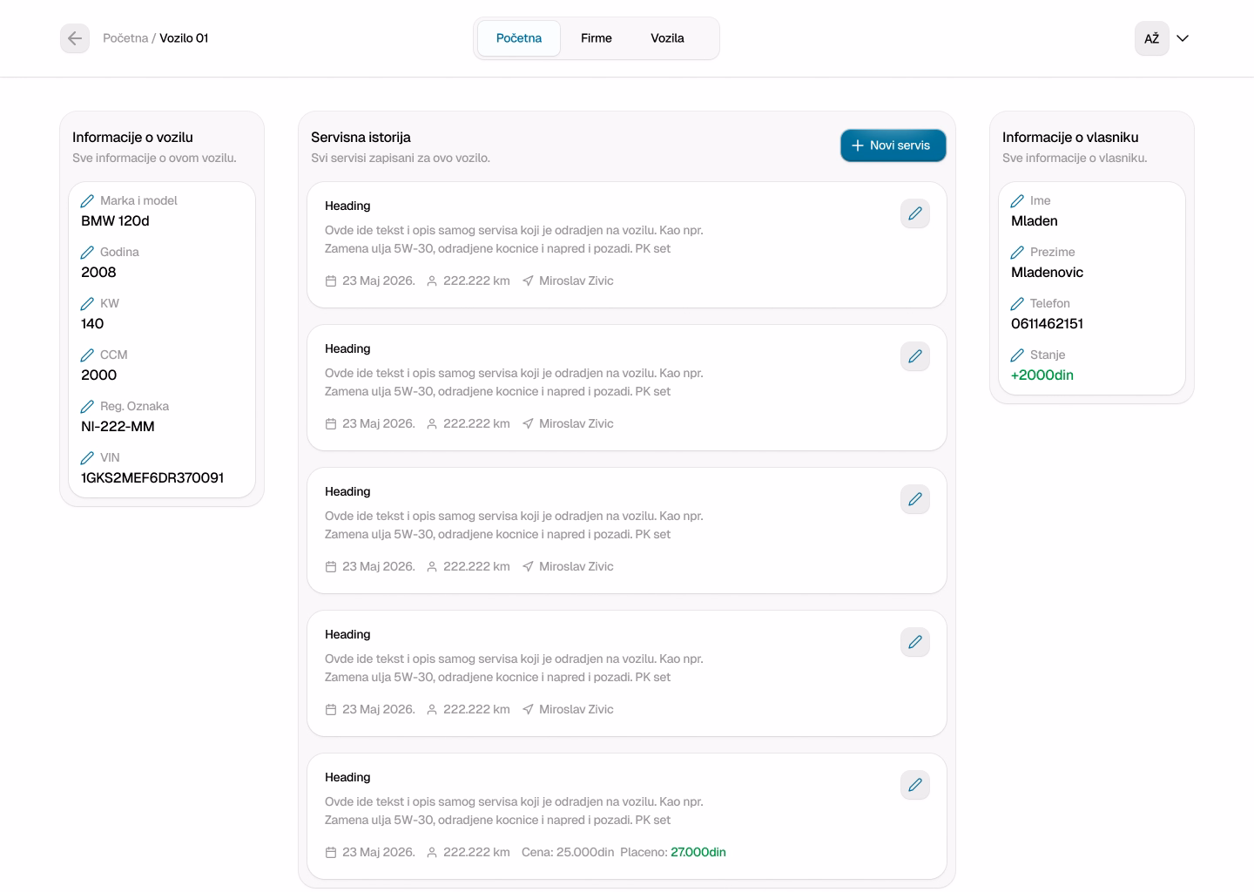
Task: Click location arrow icon in first service card
Action: click(528, 281)
